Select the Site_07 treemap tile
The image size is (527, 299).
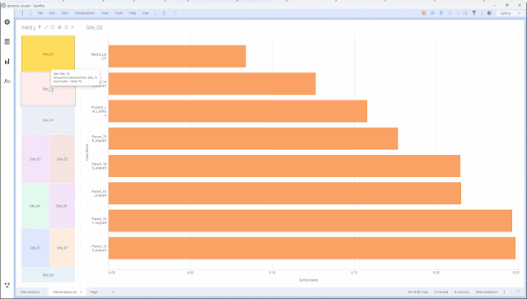click(63, 248)
